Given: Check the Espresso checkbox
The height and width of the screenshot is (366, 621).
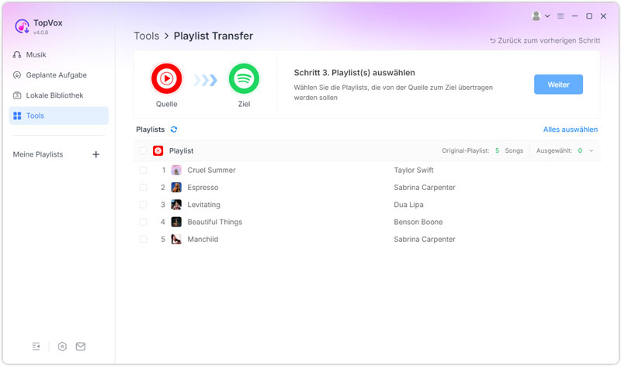Looking at the screenshot, I should (x=144, y=187).
